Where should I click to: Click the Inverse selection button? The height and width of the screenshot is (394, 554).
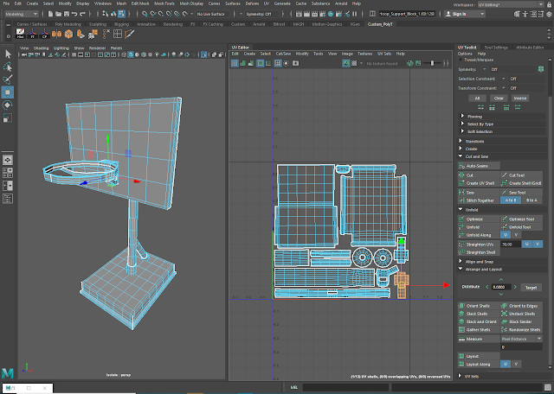tap(520, 98)
